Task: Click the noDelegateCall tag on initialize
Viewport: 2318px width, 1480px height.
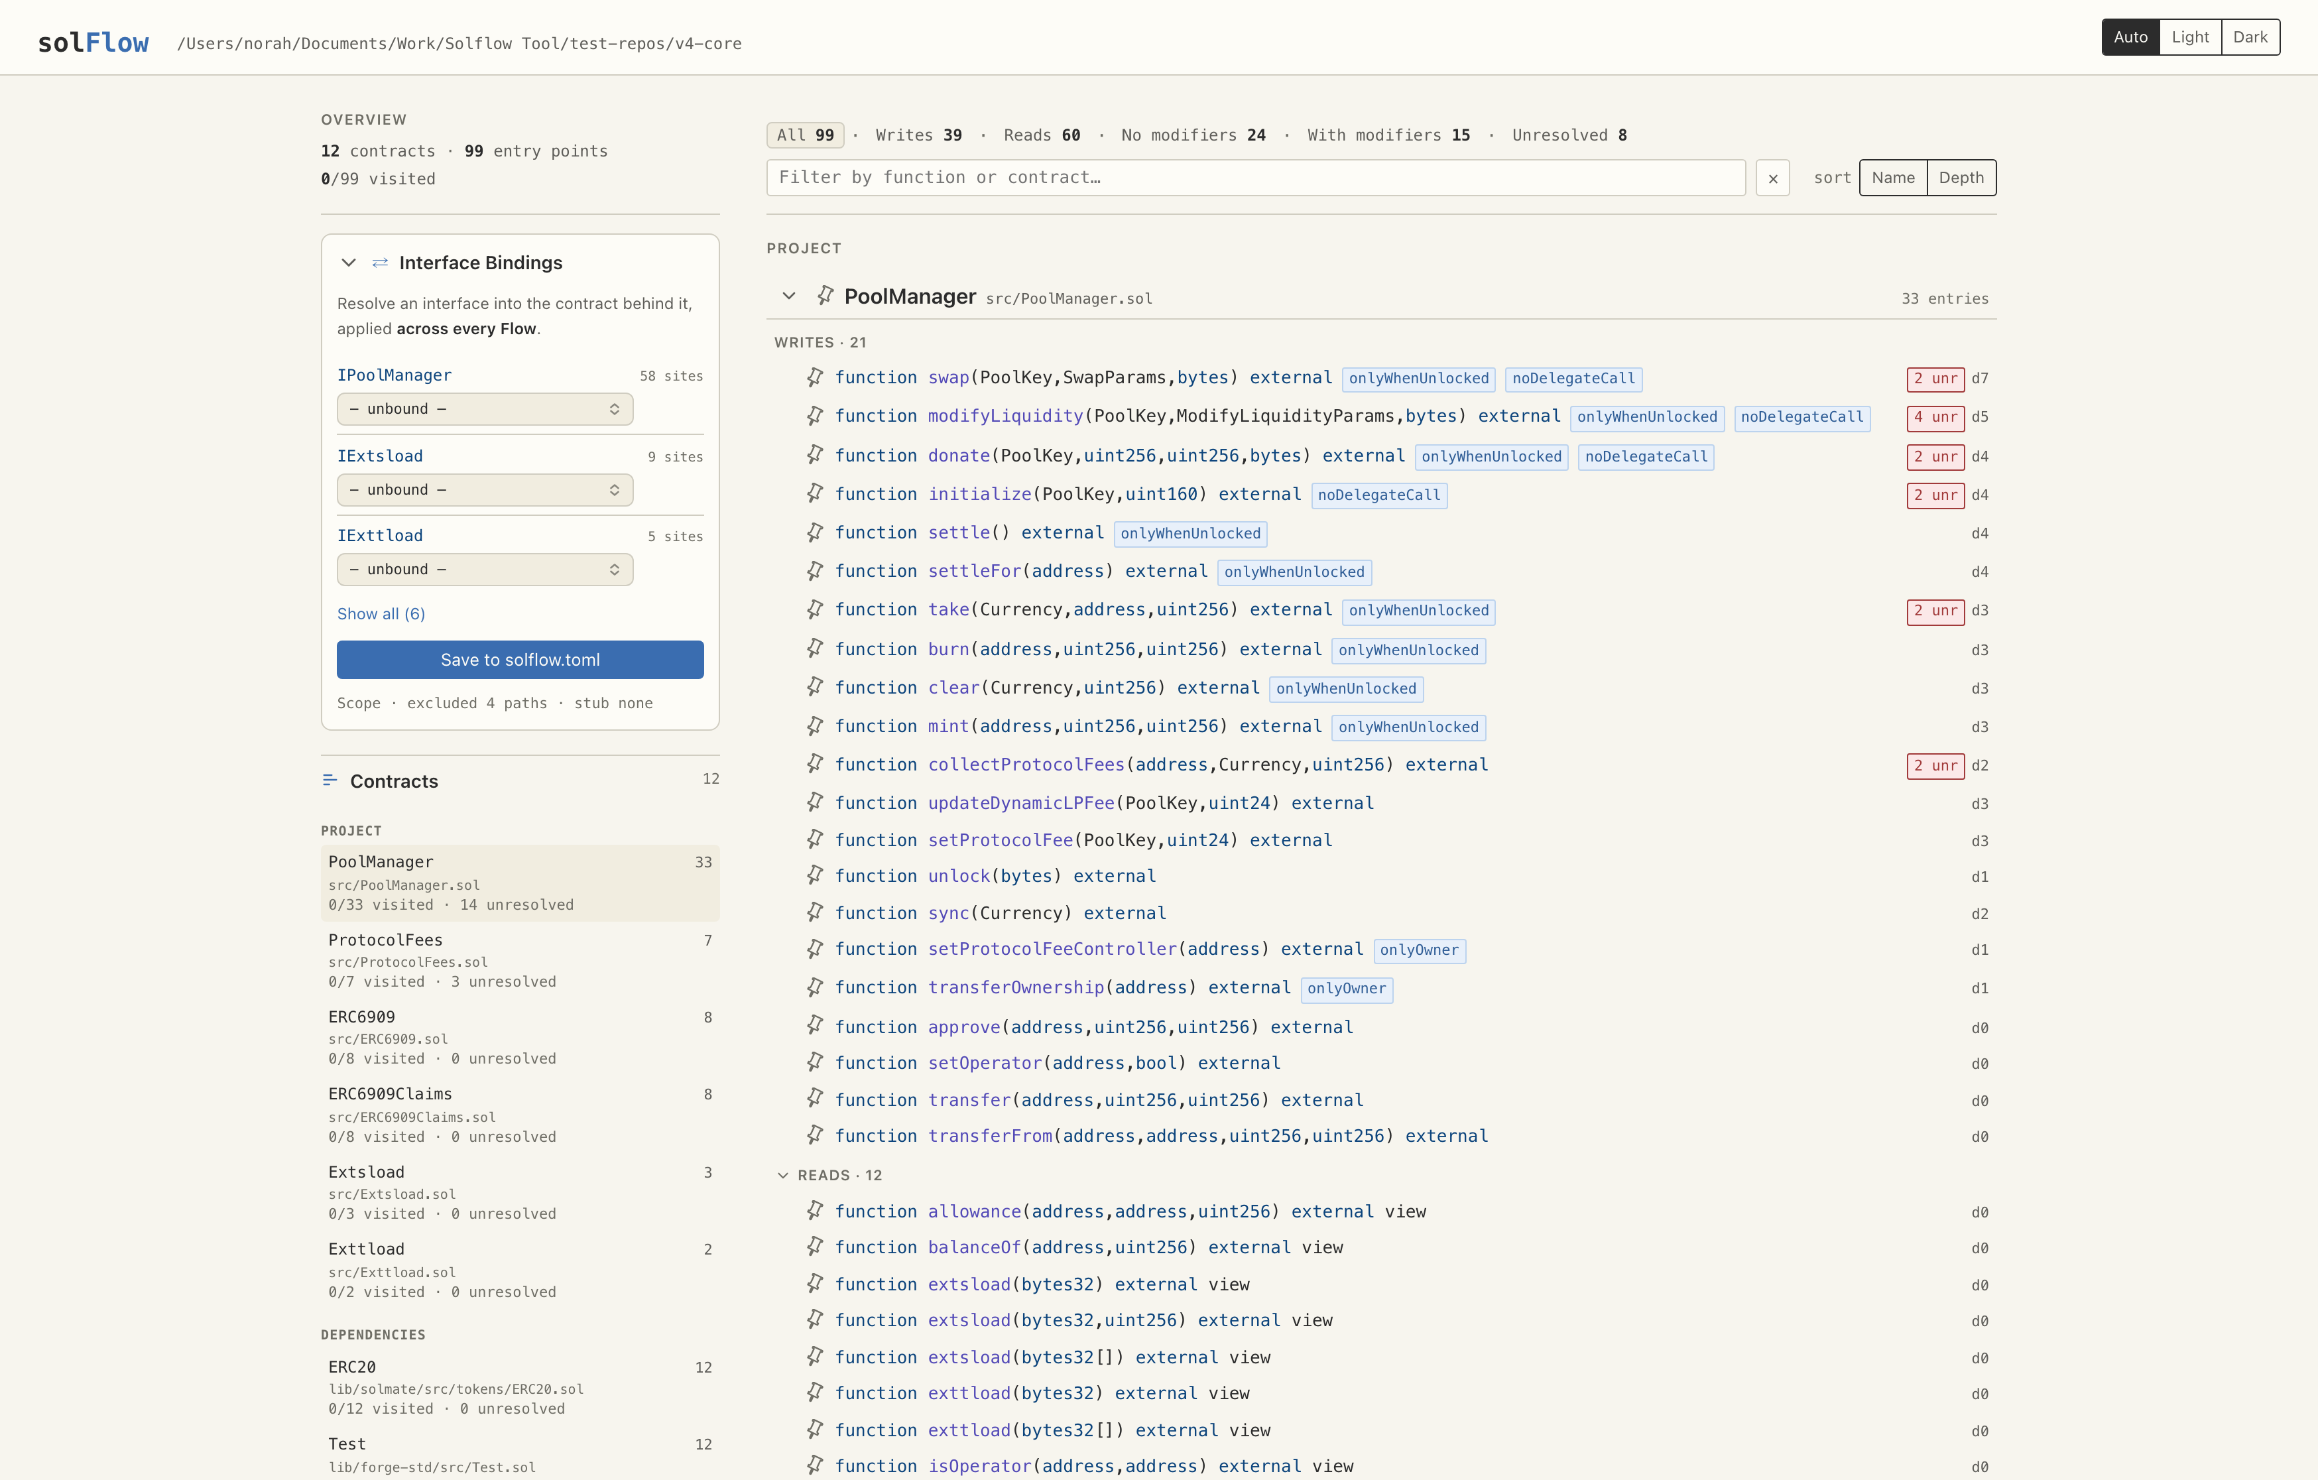Action: click(1378, 495)
